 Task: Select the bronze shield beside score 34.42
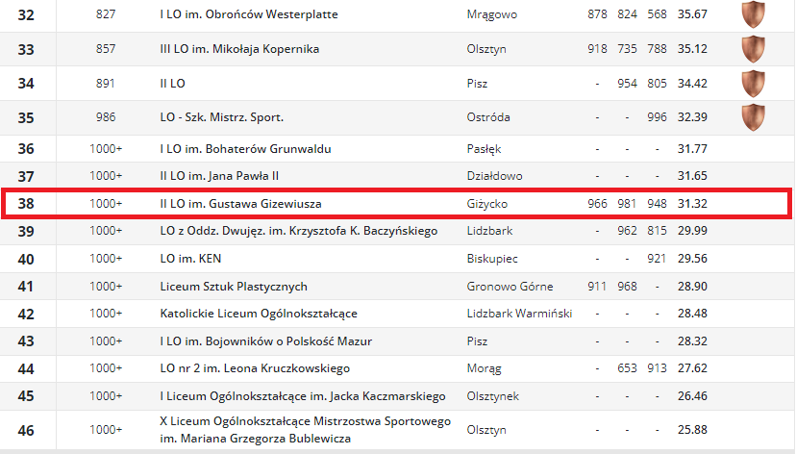[x=753, y=84]
